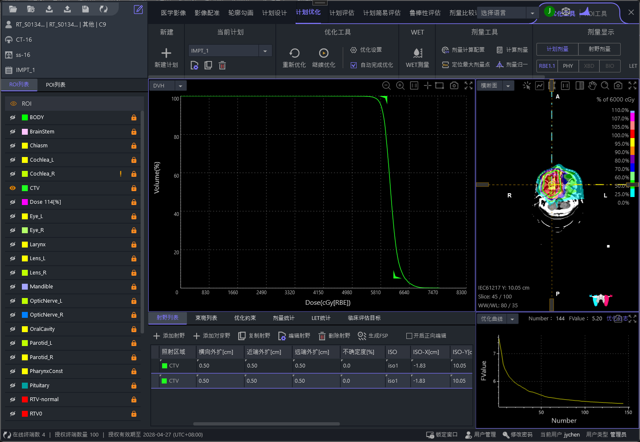640x442 pixels.
Task: Hide the CTV ROI with eye icon
Action: click(x=13, y=188)
